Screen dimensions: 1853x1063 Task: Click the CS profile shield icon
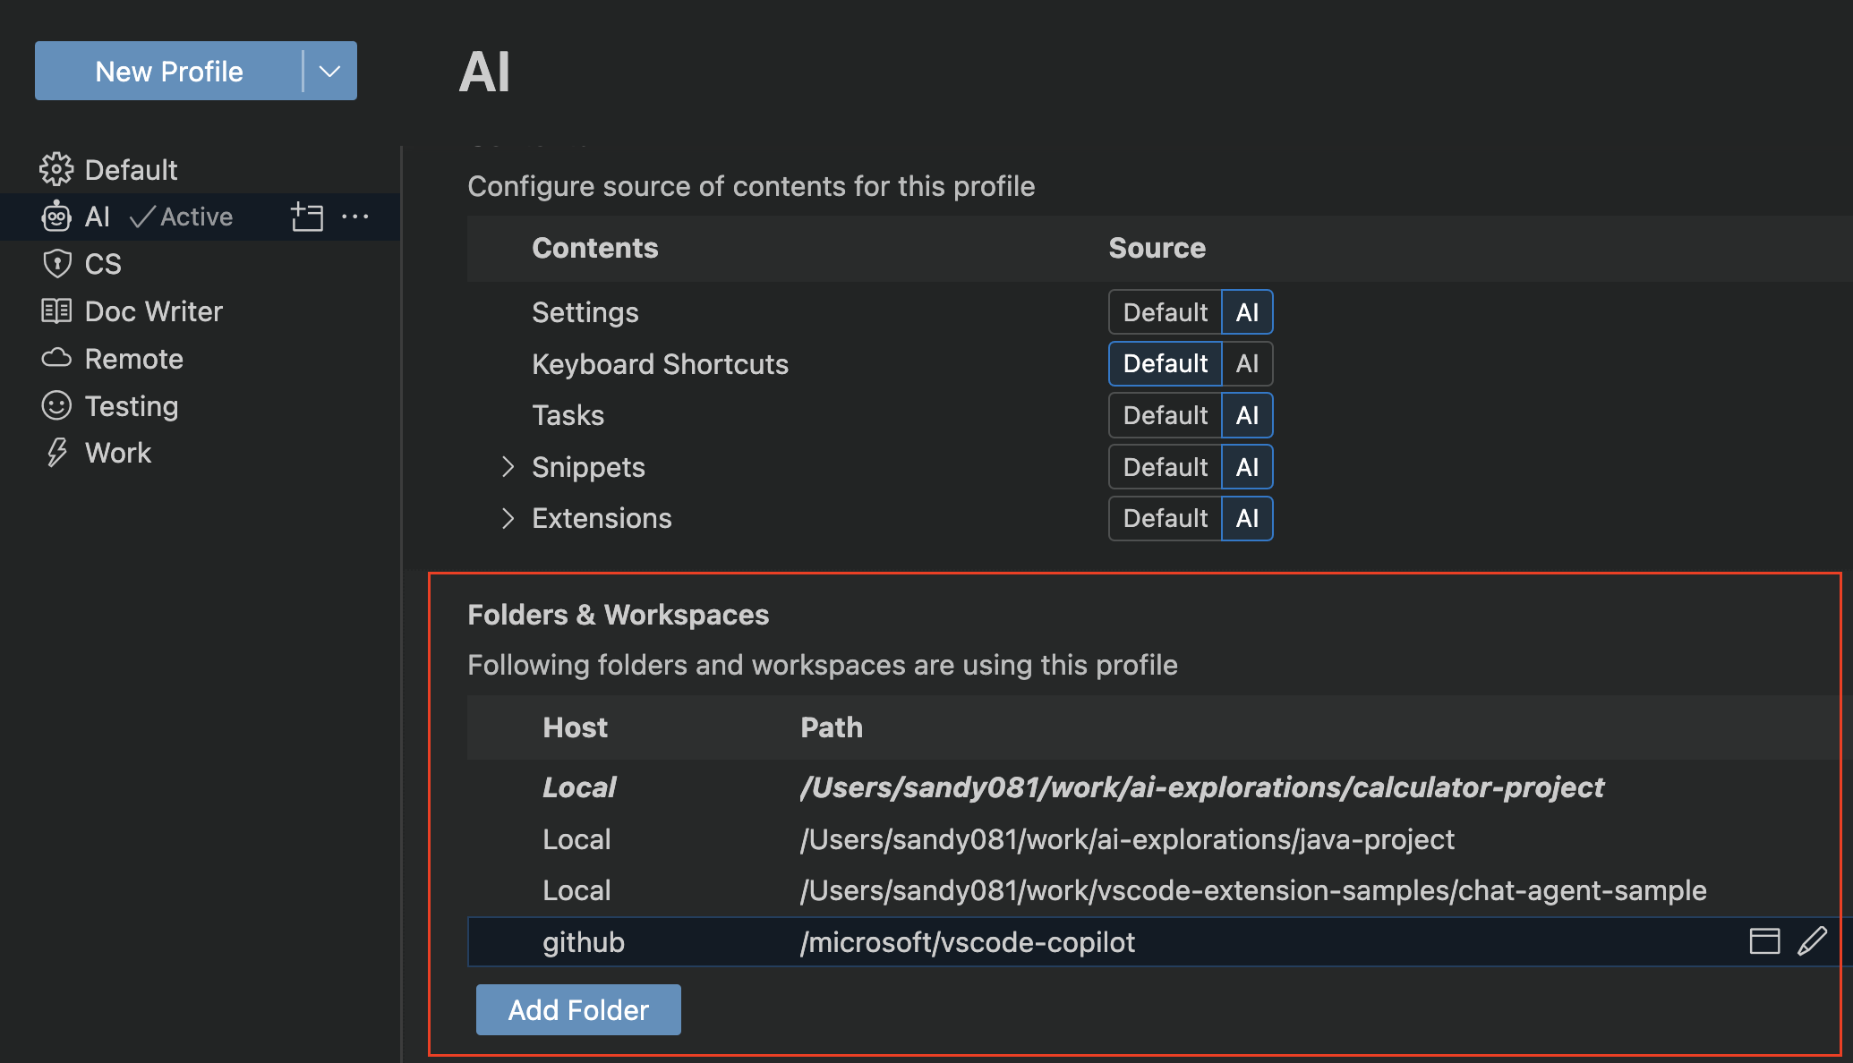56,263
